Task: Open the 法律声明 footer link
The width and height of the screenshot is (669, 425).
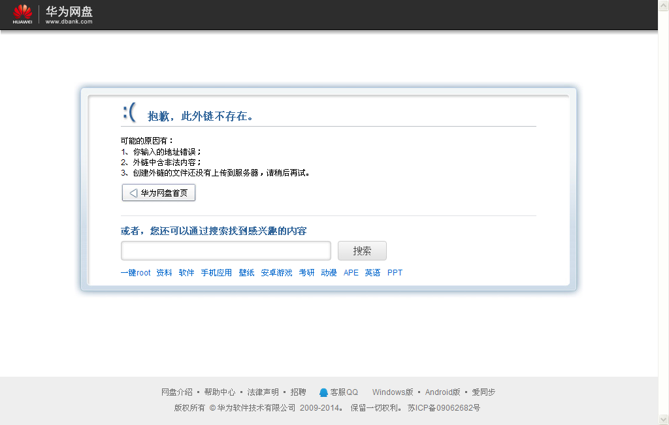Action: (x=263, y=392)
